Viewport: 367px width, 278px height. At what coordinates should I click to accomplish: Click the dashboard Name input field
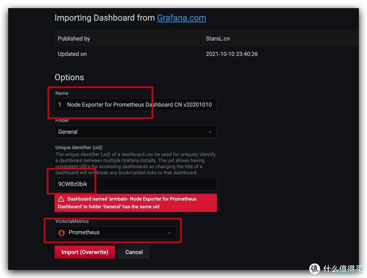[136, 104]
